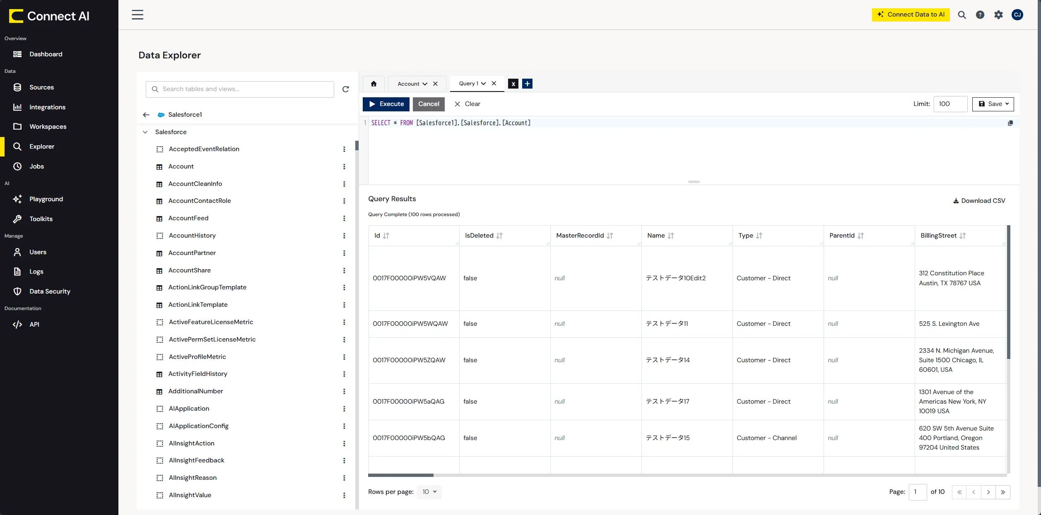This screenshot has height=515, width=1041.
Task: Go to the next results page
Action: pyautogui.click(x=988, y=492)
